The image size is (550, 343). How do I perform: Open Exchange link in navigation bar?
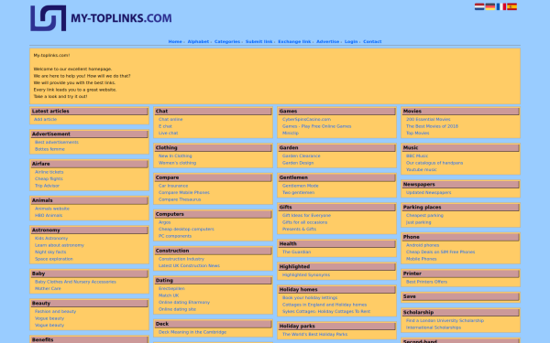point(294,42)
